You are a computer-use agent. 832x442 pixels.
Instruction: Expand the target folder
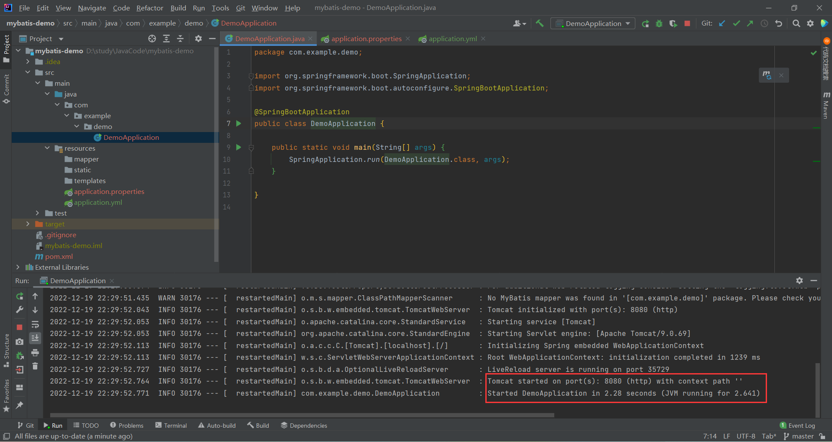pos(28,224)
